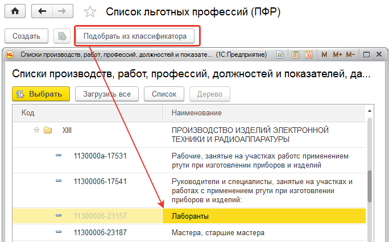Maximize the classifier dialog window
389x242 pixels.
click(366, 55)
